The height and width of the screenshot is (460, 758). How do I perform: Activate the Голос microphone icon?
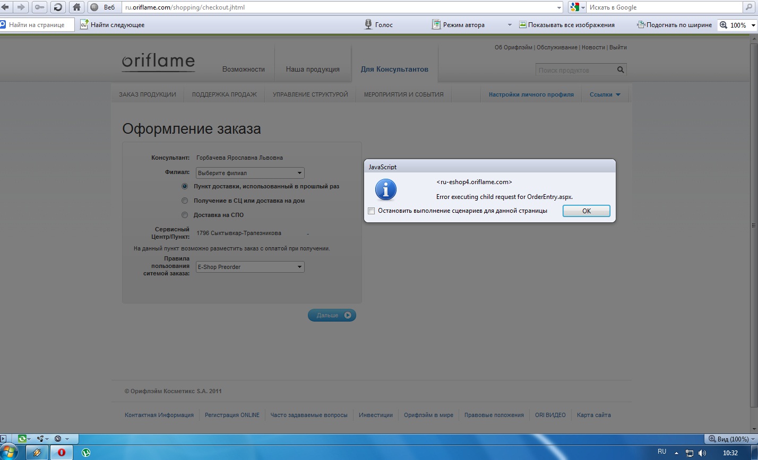click(x=368, y=24)
